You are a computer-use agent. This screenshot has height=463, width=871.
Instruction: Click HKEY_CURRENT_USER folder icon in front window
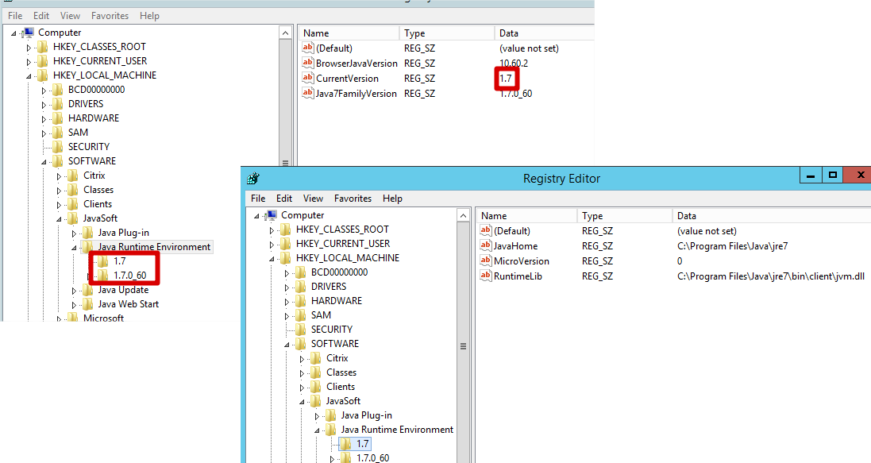(x=286, y=244)
